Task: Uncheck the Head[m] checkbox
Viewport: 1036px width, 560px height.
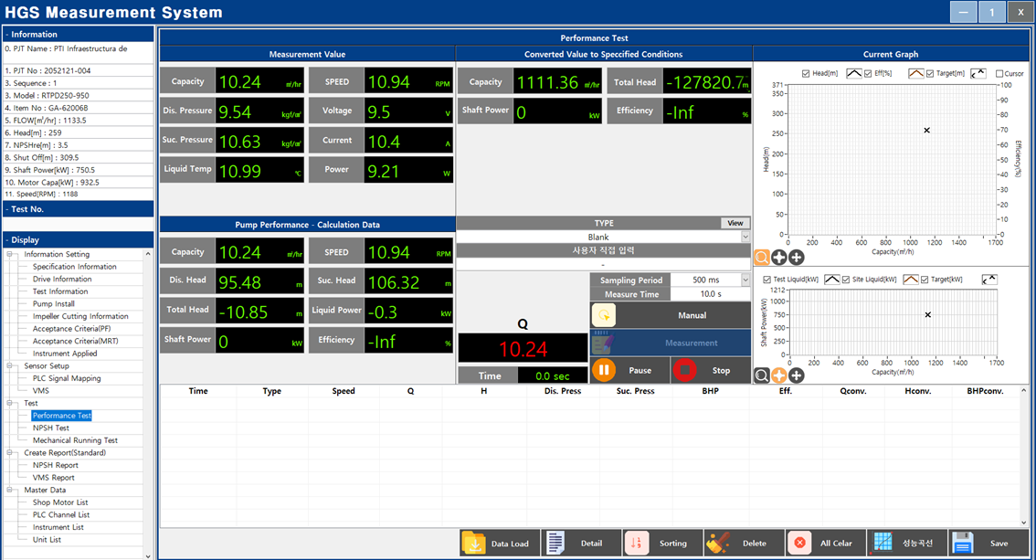Action: (805, 74)
